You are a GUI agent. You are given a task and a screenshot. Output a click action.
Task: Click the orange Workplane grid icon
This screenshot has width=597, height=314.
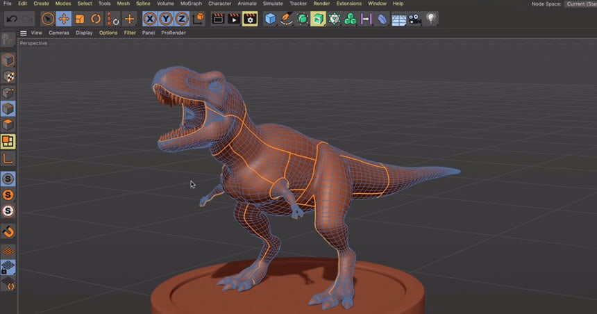point(8,251)
